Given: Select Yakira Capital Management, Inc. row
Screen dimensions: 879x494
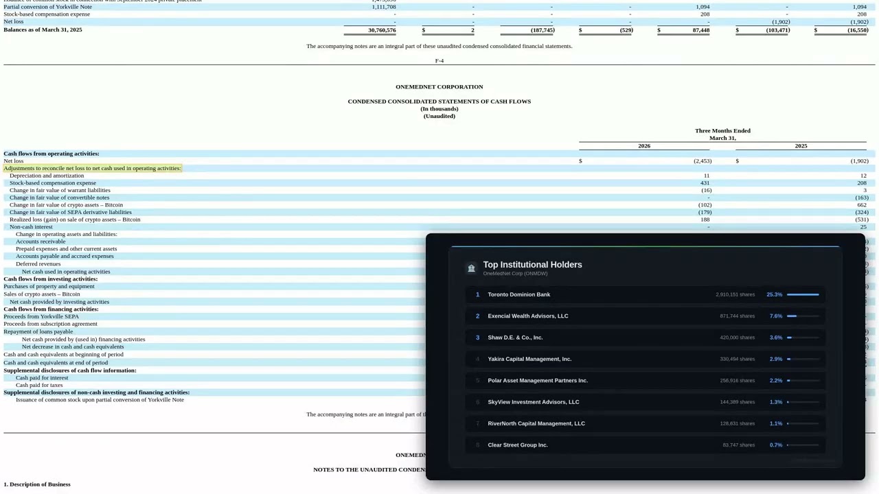Looking at the screenshot, I should tap(645, 359).
